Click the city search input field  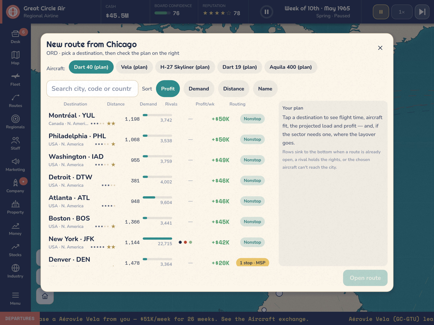[92, 89]
